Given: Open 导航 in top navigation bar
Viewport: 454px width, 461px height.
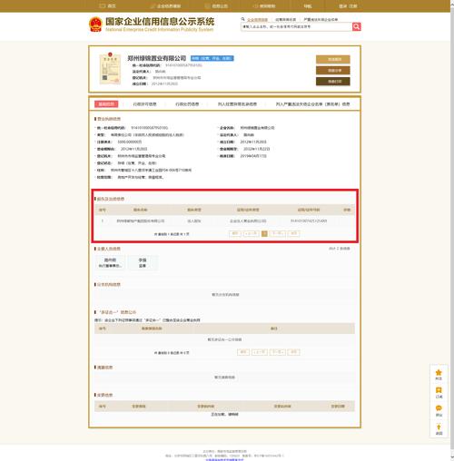Looking at the screenshot, I should pos(308,6).
